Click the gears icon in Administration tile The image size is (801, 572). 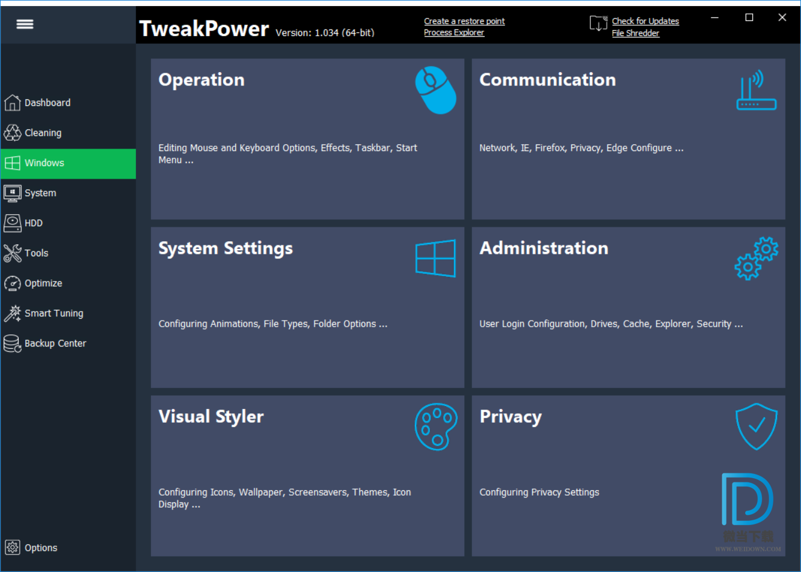(x=756, y=259)
